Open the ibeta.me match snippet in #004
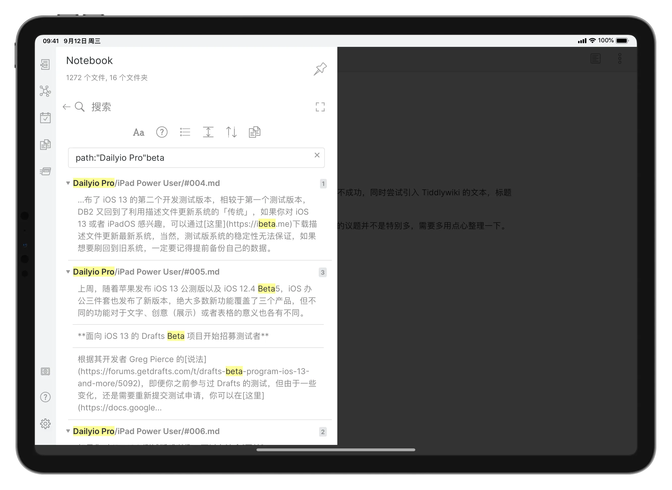672x490 pixels. point(198,224)
